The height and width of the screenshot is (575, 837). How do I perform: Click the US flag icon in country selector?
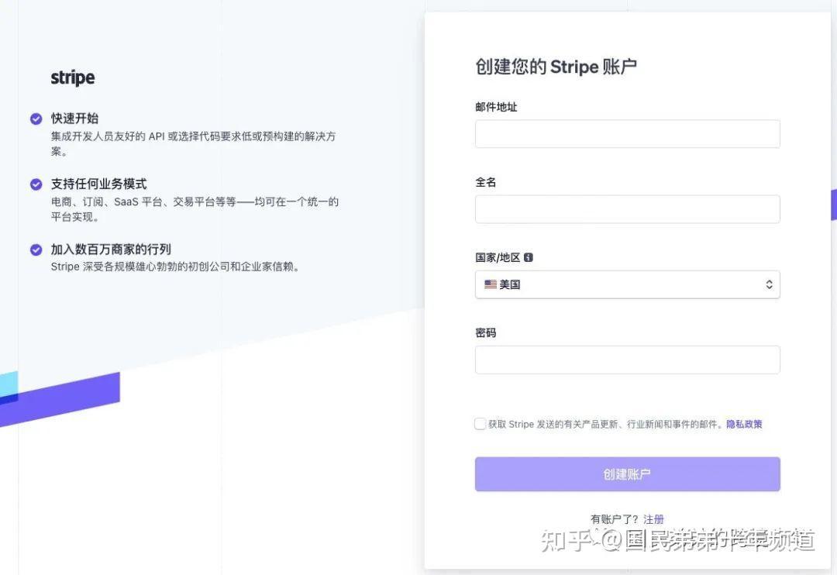coord(490,284)
